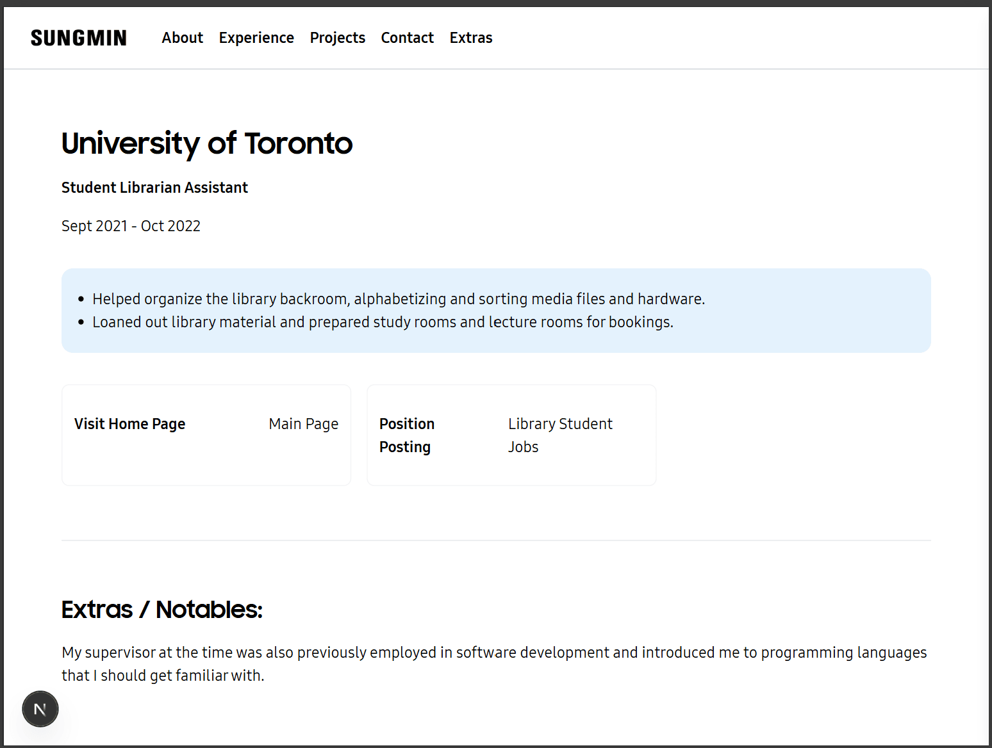The height and width of the screenshot is (748, 992).
Task: Click the Position Posting label
Action: tap(406, 435)
